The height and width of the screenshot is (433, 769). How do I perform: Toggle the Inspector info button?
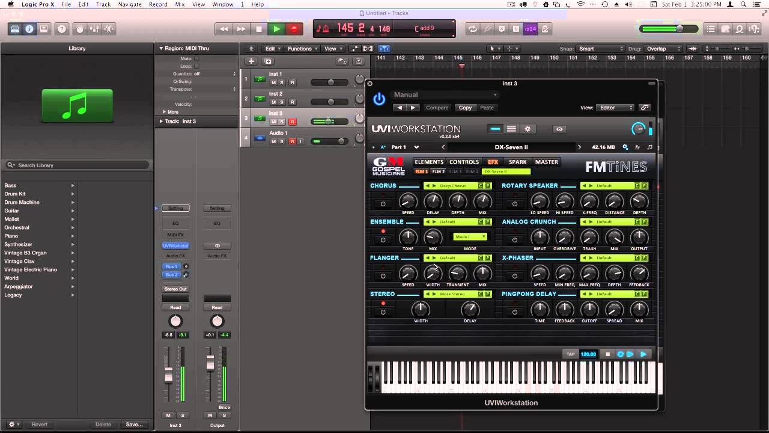[29, 29]
